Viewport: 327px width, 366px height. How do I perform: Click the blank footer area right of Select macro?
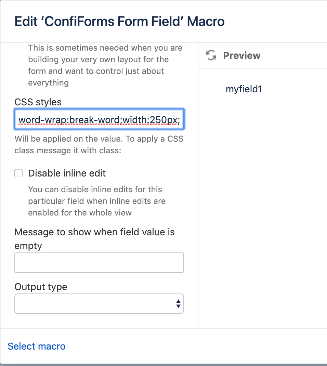coord(196,346)
